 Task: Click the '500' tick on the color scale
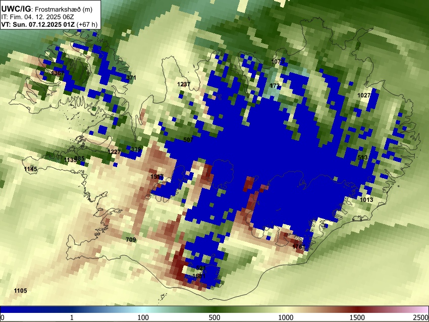(x=215, y=317)
